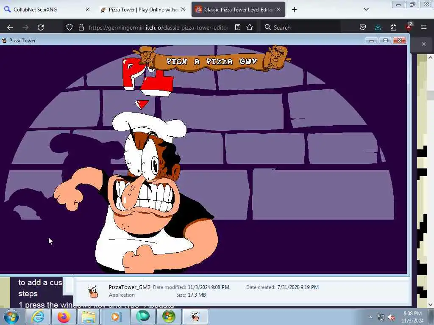Open the downloads arrow icon
The image size is (434, 325).
(x=378, y=27)
